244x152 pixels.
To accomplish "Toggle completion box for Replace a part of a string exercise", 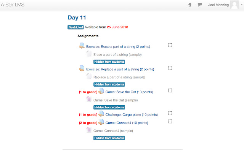I will [x=170, y=68].
